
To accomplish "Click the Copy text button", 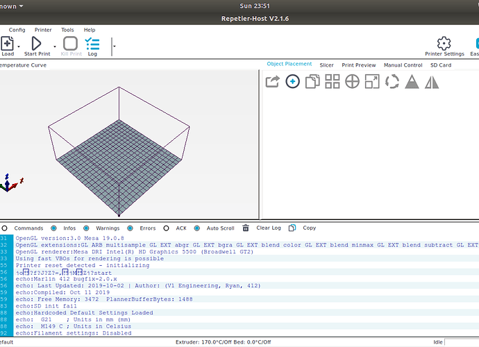I will (310, 228).
